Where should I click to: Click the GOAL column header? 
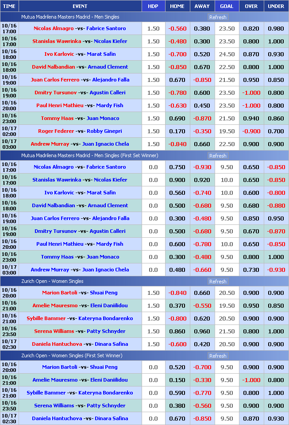click(x=227, y=6)
